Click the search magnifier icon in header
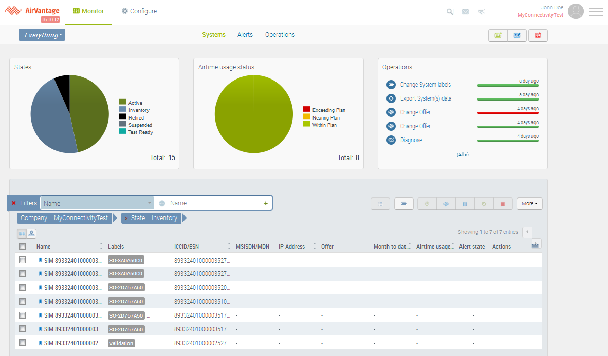The image size is (608, 356). tap(450, 12)
